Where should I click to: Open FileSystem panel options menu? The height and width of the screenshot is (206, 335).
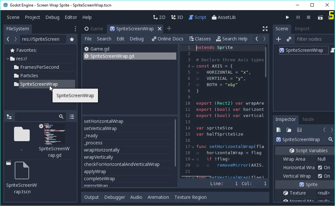pos(75,29)
